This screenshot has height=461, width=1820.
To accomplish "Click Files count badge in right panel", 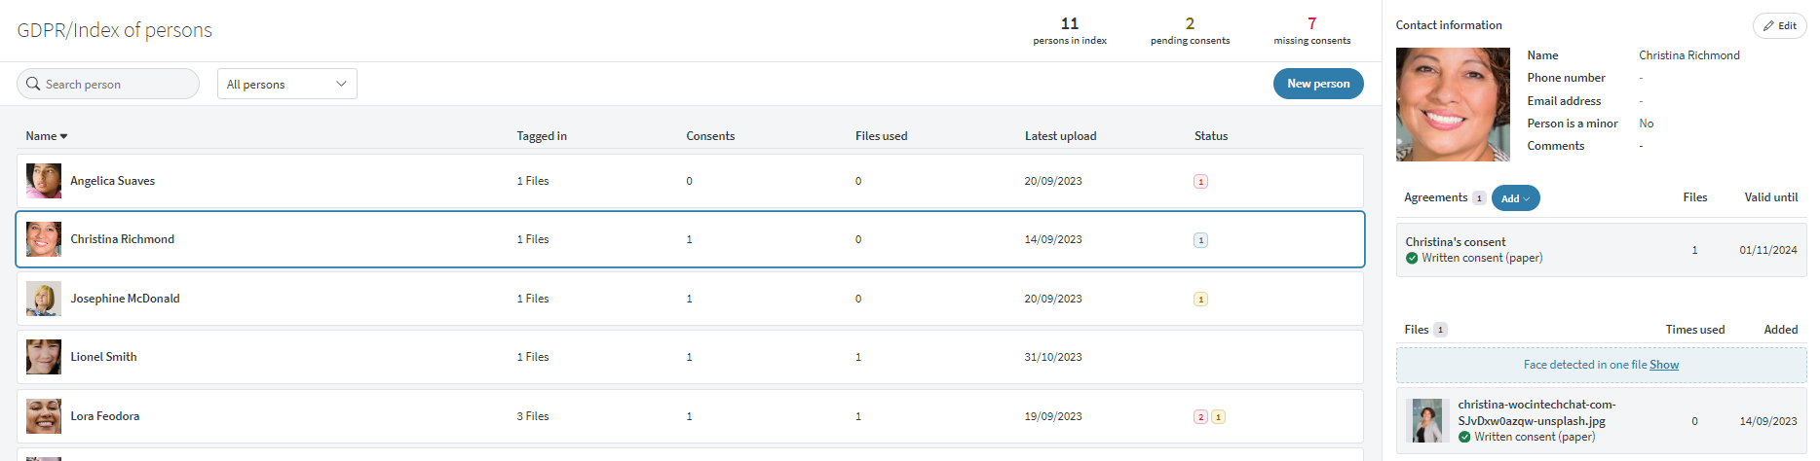I will [1440, 330].
